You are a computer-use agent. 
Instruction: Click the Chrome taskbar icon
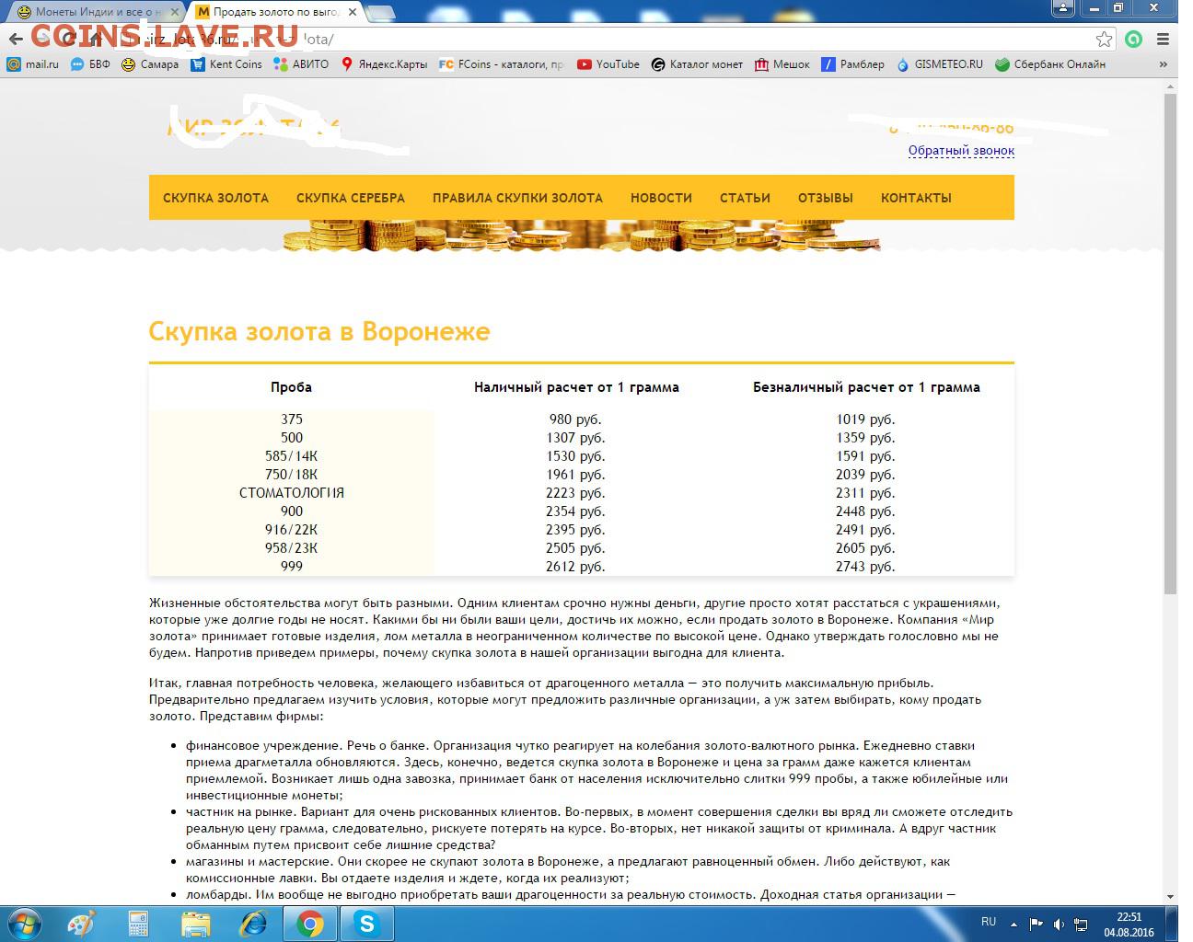[309, 924]
